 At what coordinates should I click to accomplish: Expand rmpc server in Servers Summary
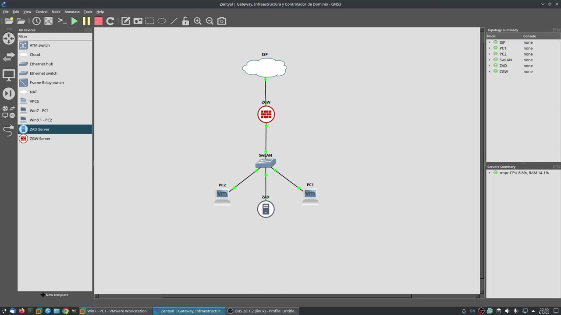490,173
